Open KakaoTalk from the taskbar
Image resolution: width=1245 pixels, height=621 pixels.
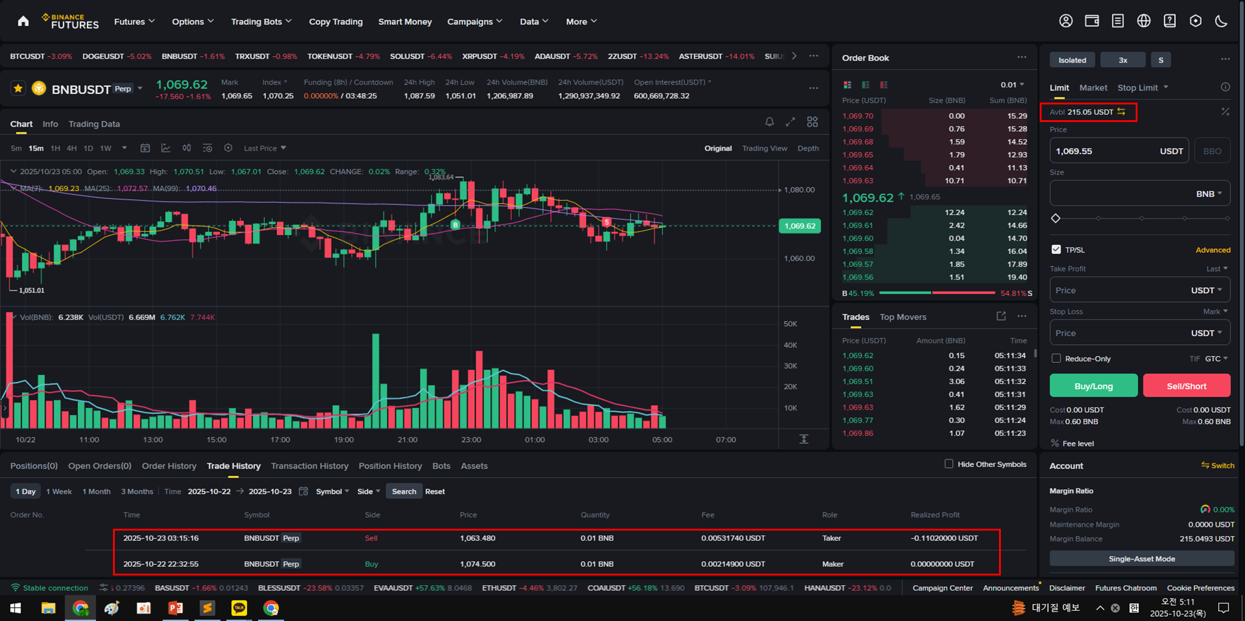tap(239, 608)
